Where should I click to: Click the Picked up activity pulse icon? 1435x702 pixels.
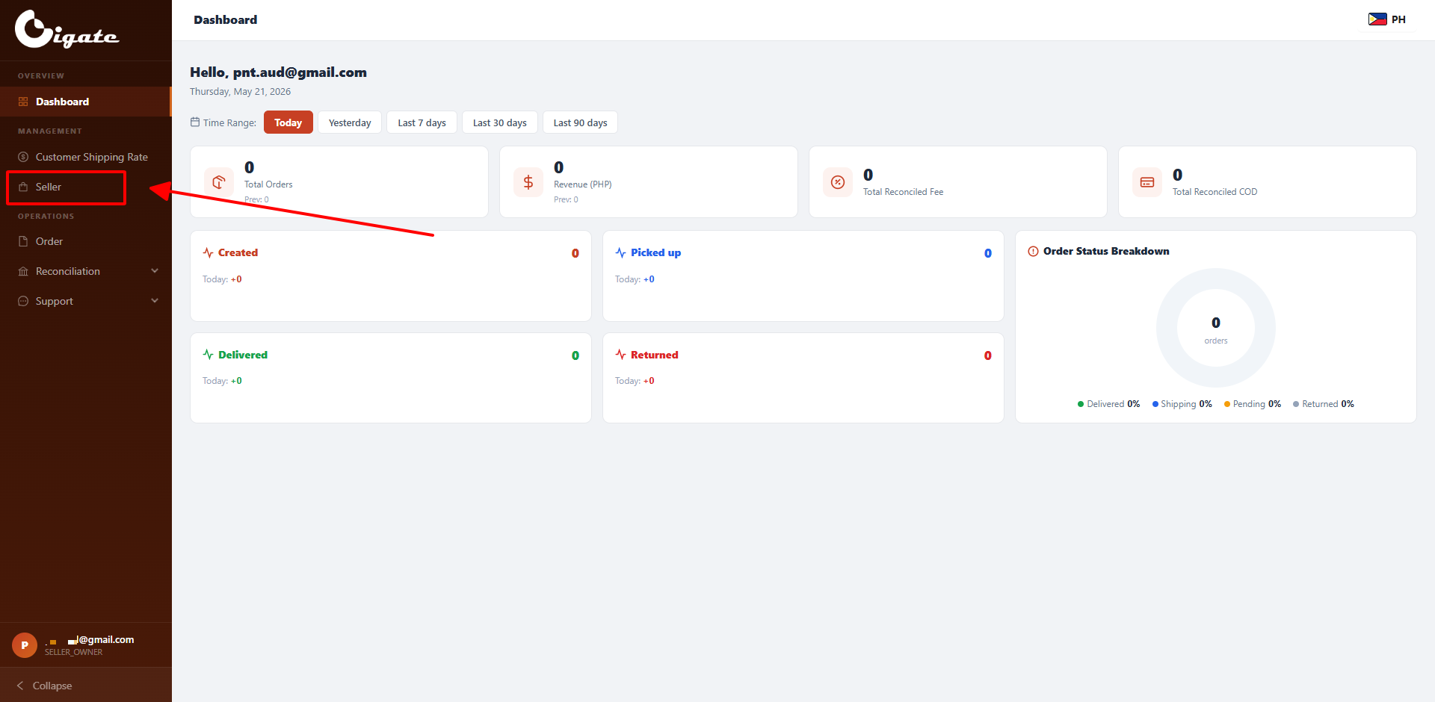click(621, 252)
